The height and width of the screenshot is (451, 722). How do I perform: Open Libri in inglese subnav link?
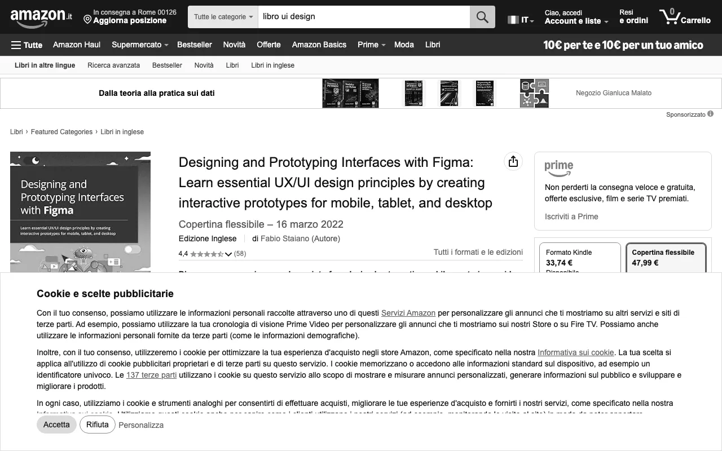pyautogui.click(x=272, y=65)
